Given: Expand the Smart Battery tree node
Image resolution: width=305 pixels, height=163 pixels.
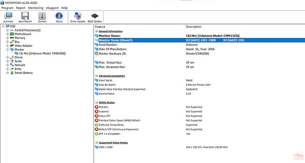Looking at the screenshot, I should [x=7, y=73].
